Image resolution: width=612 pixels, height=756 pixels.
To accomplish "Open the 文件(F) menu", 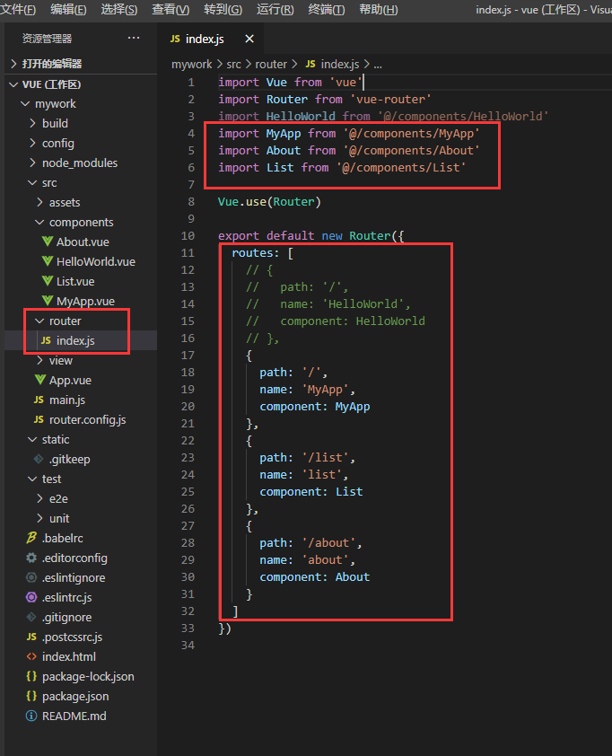I will [18, 10].
